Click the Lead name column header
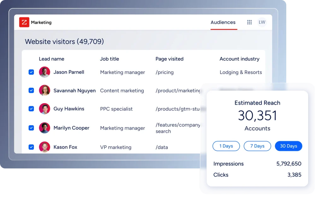The image size is (323, 197). [x=51, y=59]
